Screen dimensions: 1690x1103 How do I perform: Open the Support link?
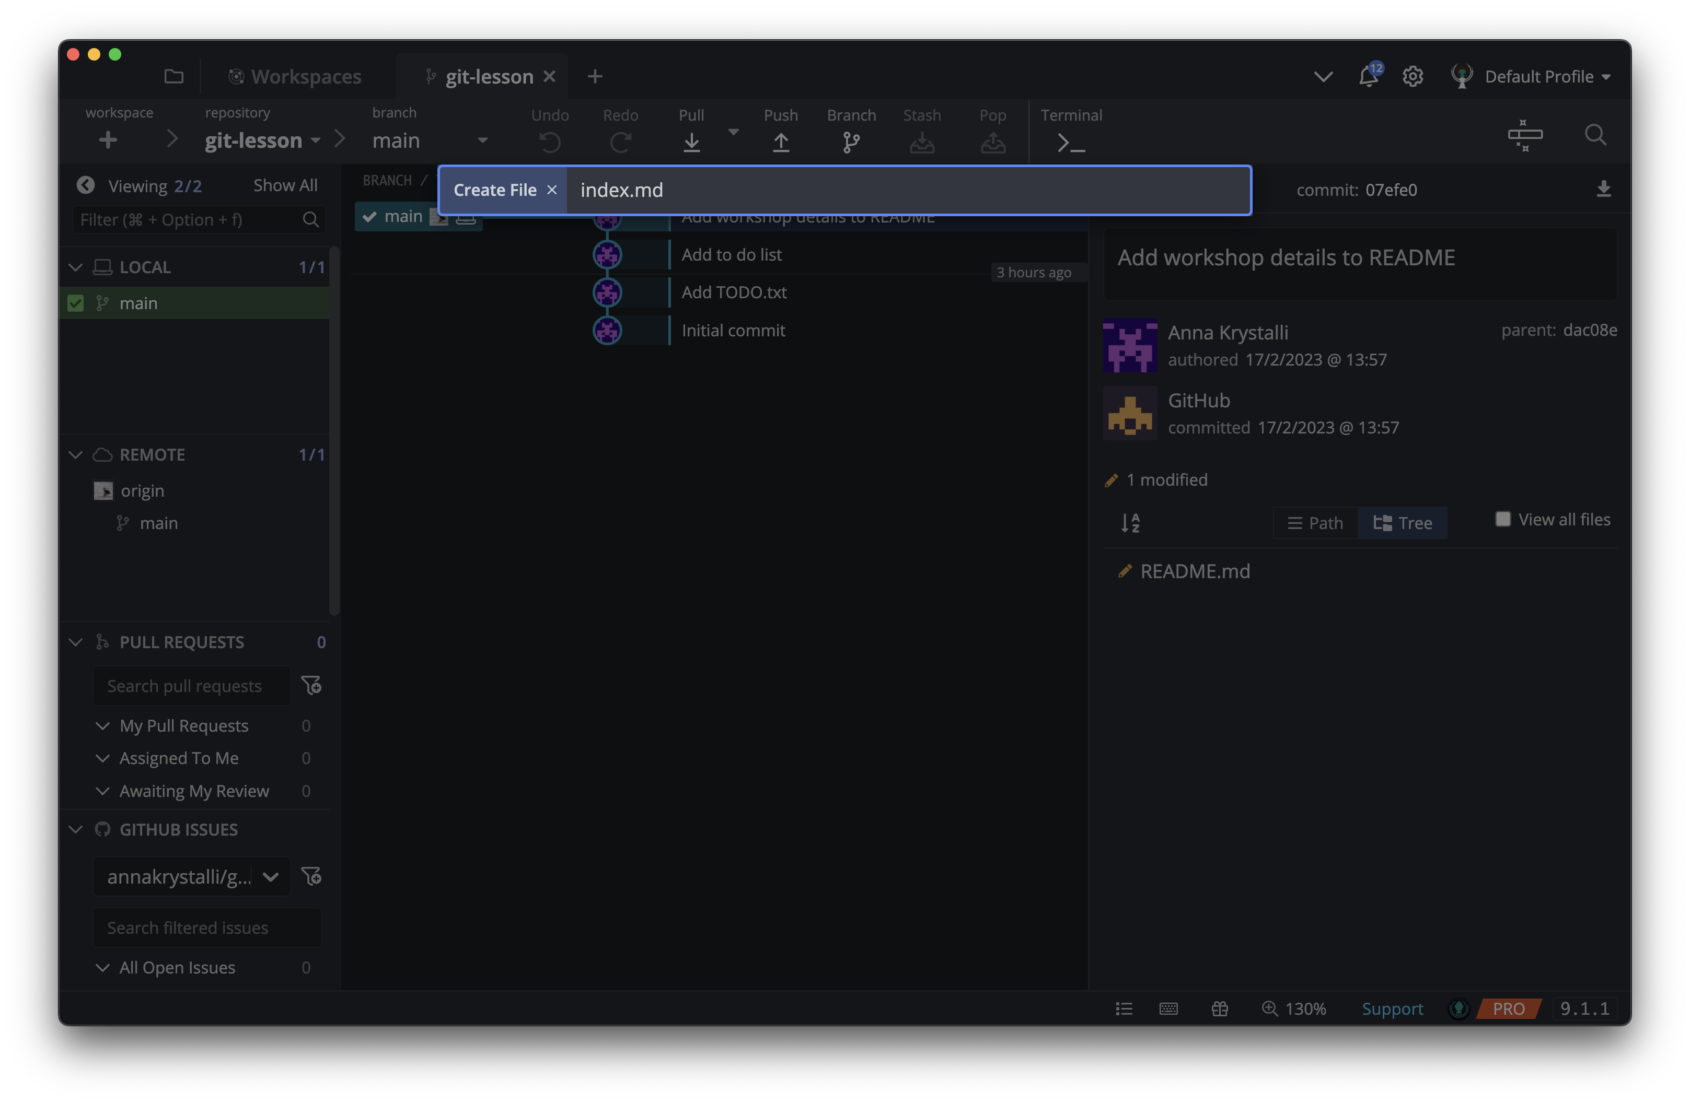click(x=1392, y=1008)
